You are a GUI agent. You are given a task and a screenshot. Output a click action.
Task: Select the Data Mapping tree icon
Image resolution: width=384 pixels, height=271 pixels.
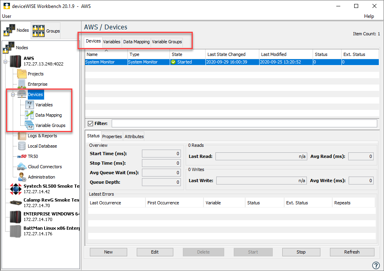tap(29, 115)
